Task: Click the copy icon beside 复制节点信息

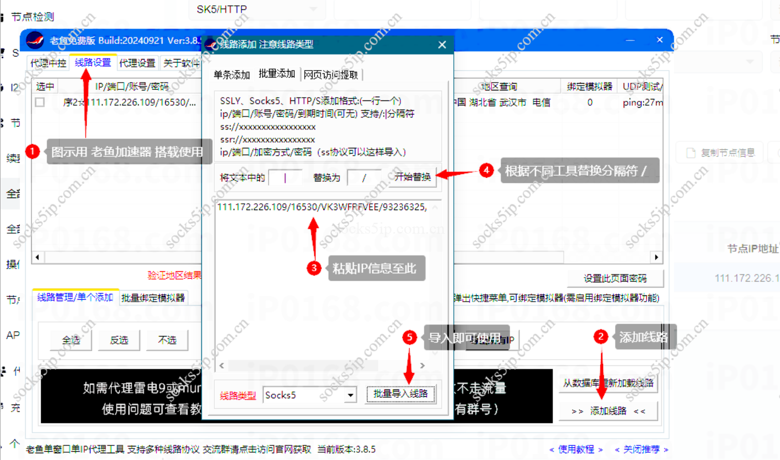Action: [691, 153]
